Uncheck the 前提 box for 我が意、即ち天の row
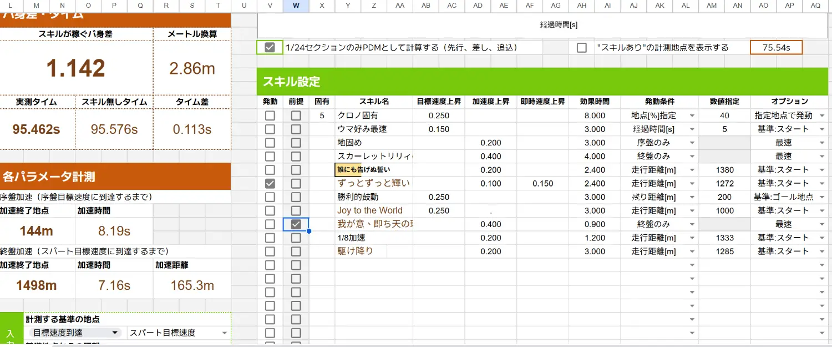This screenshot has height=347, width=832. pos(296,224)
